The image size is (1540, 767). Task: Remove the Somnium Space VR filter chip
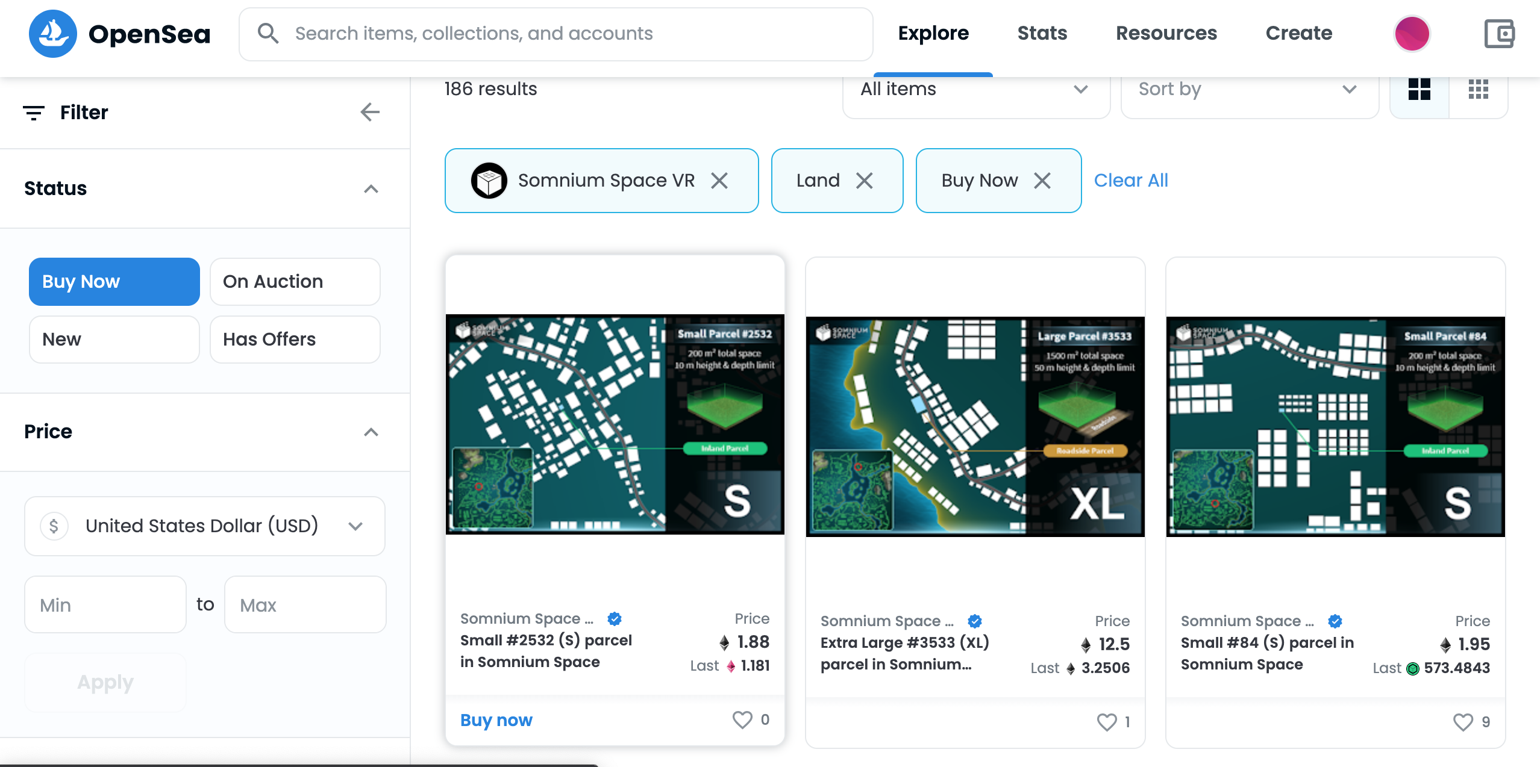point(719,181)
